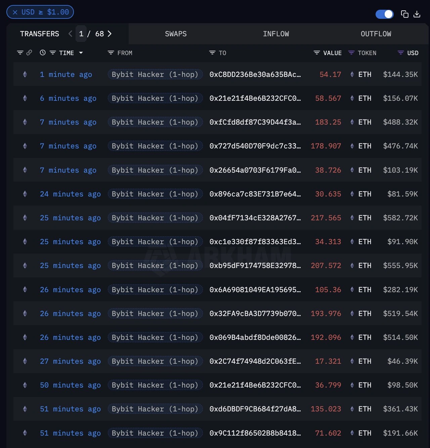The width and height of the screenshot is (430, 448).
Task: Click the copy icon next to the toggle
Action: click(x=404, y=14)
